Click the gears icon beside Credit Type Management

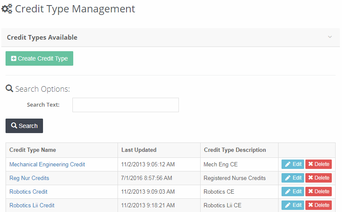(x=7, y=9)
